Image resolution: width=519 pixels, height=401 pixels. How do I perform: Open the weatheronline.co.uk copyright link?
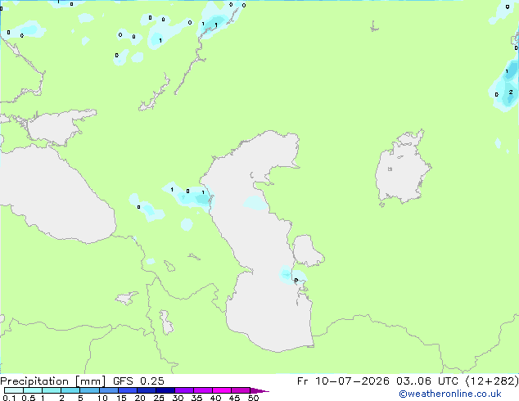(450, 394)
